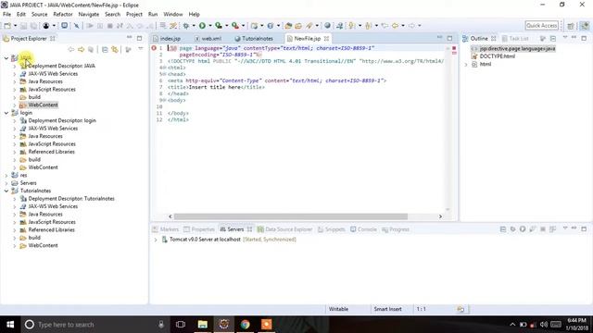Open the Project Explorer View Menu dropdown
Viewport: 593px width, 333px height.
click(141, 49)
